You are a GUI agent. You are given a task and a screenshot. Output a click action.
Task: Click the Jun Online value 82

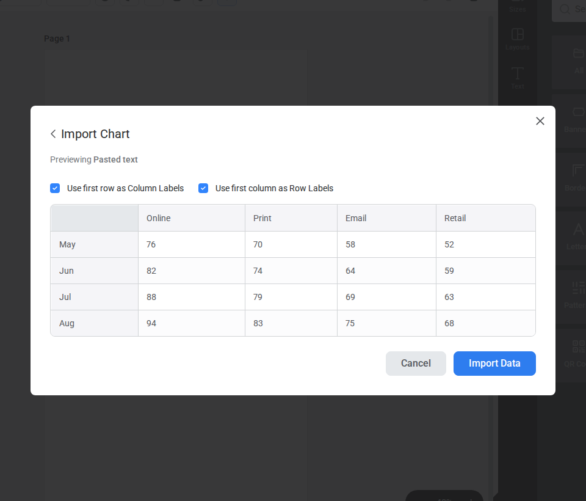[x=192, y=271]
